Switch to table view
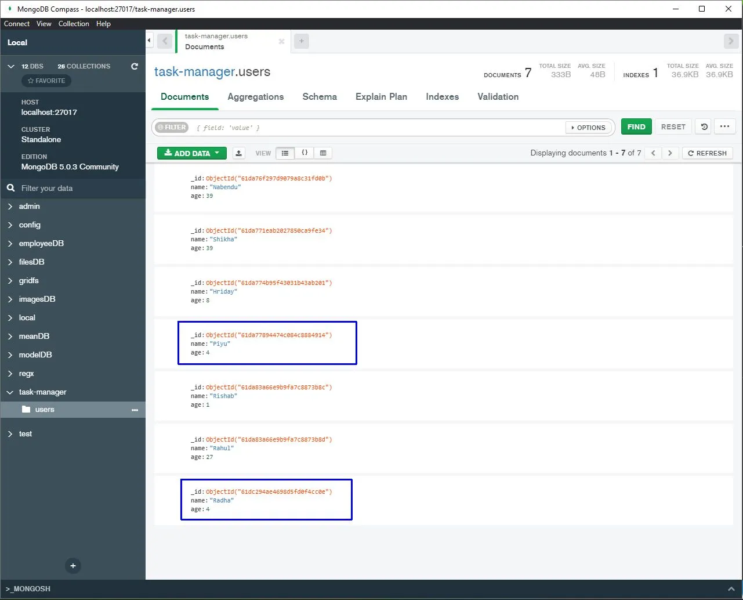743x600 pixels. point(323,153)
